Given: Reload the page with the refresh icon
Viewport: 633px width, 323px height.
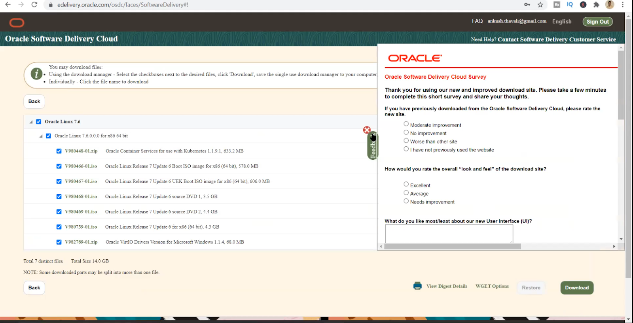Looking at the screenshot, I should [34, 5].
